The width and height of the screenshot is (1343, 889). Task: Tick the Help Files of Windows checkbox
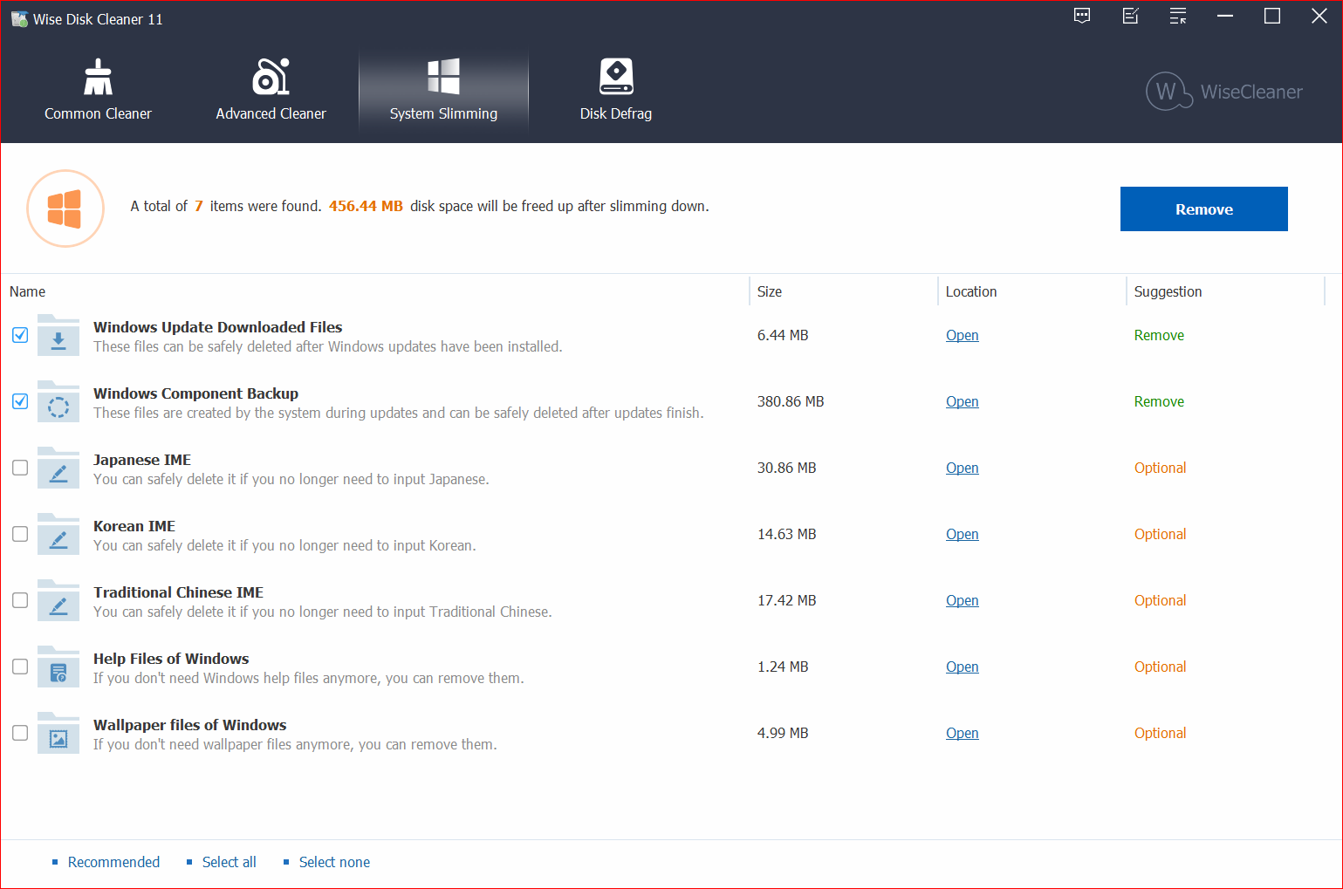[20, 667]
